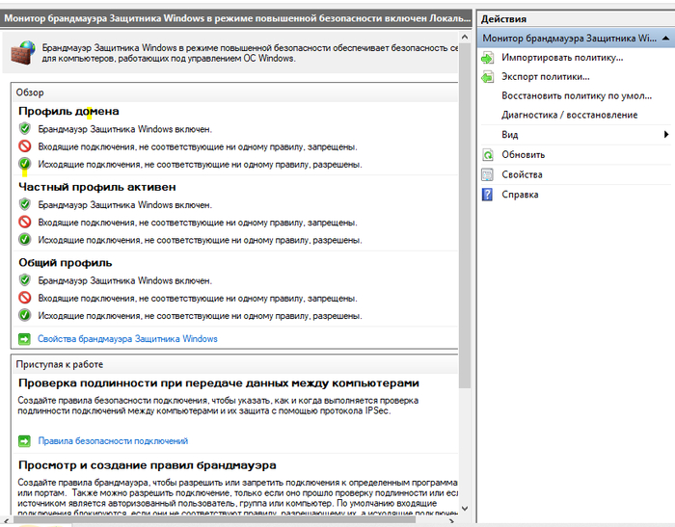Click the green shield icon under Частный профиль
The image size is (675, 527).
coord(25,204)
